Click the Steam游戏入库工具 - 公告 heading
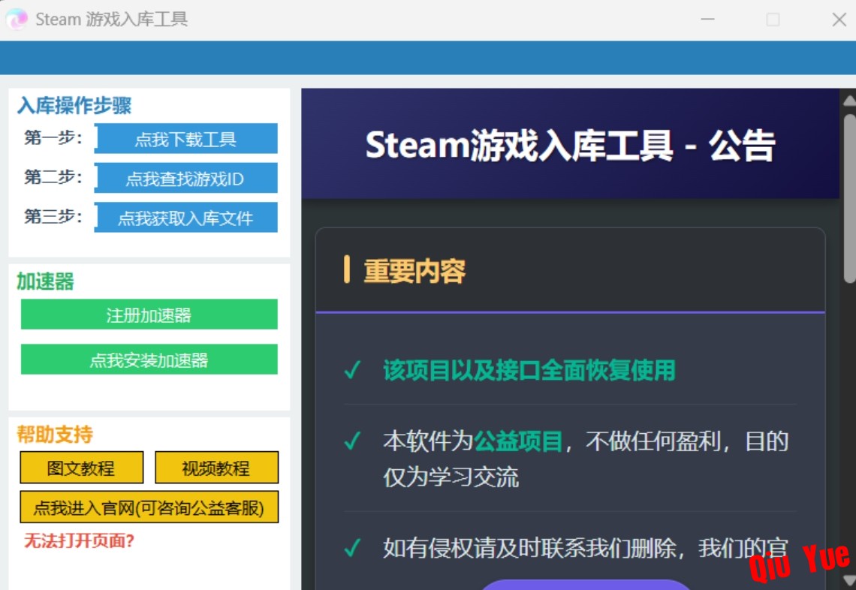 point(570,145)
